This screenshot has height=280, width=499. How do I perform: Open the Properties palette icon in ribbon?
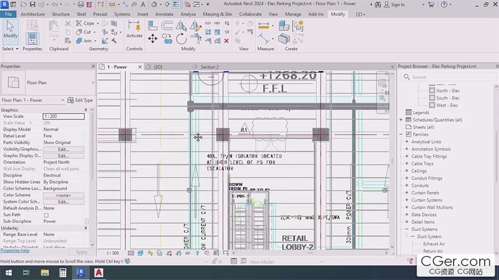(x=32, y=39)
